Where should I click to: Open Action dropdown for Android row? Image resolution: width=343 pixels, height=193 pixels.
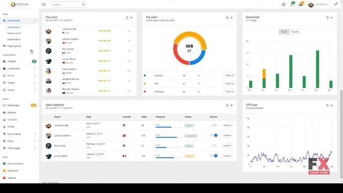click(x=229, y=76)
